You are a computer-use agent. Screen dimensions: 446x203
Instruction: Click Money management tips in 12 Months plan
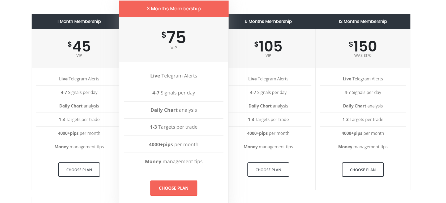point(363,147)
